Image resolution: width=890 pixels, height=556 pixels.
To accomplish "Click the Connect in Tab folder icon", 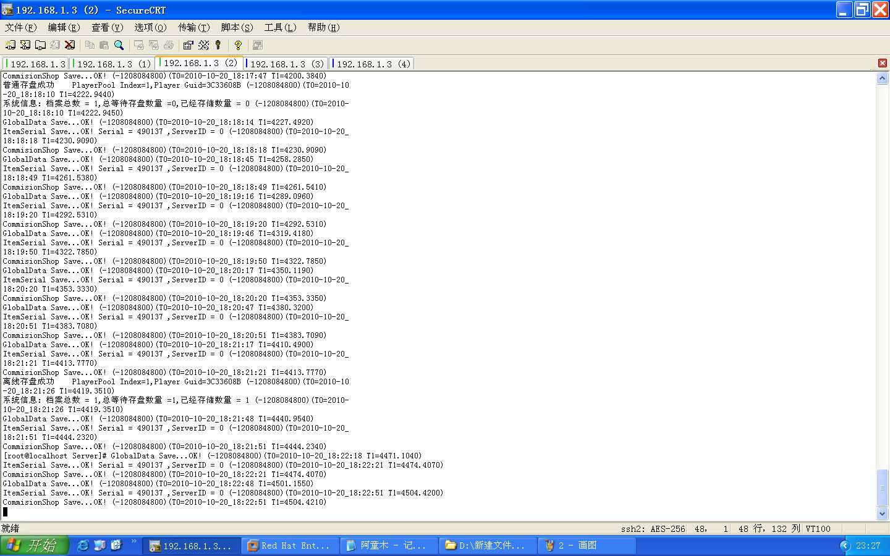I will click(x=40, y=45).
